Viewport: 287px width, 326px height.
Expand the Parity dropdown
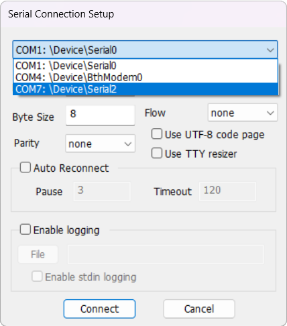click(x=100, y=144)
